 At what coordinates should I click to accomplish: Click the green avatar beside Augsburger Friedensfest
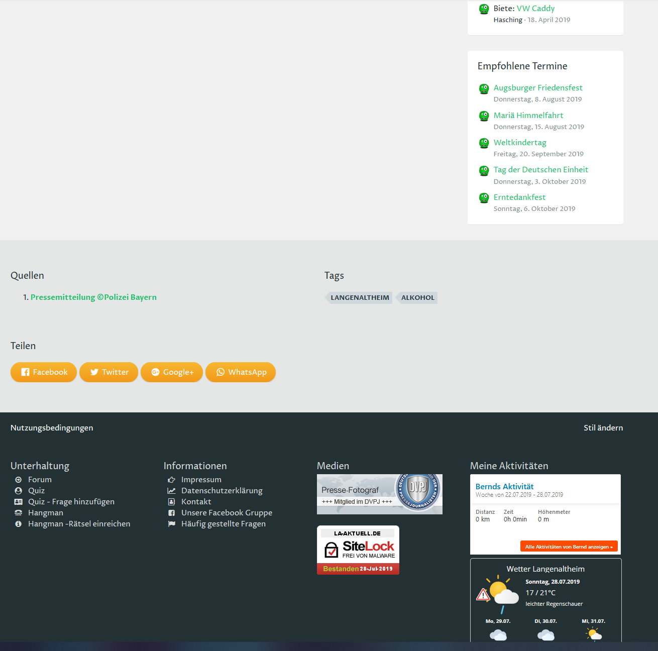(484, 89)
